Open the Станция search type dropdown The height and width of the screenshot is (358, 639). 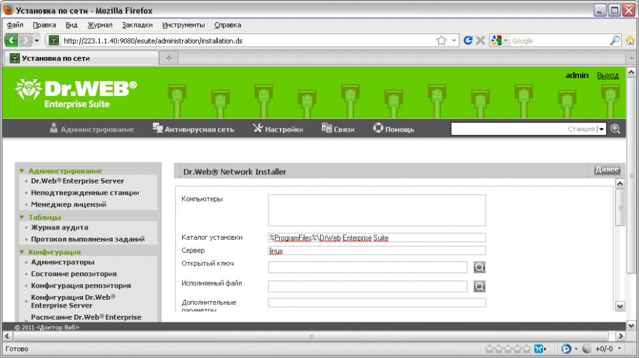click(601, 129)
